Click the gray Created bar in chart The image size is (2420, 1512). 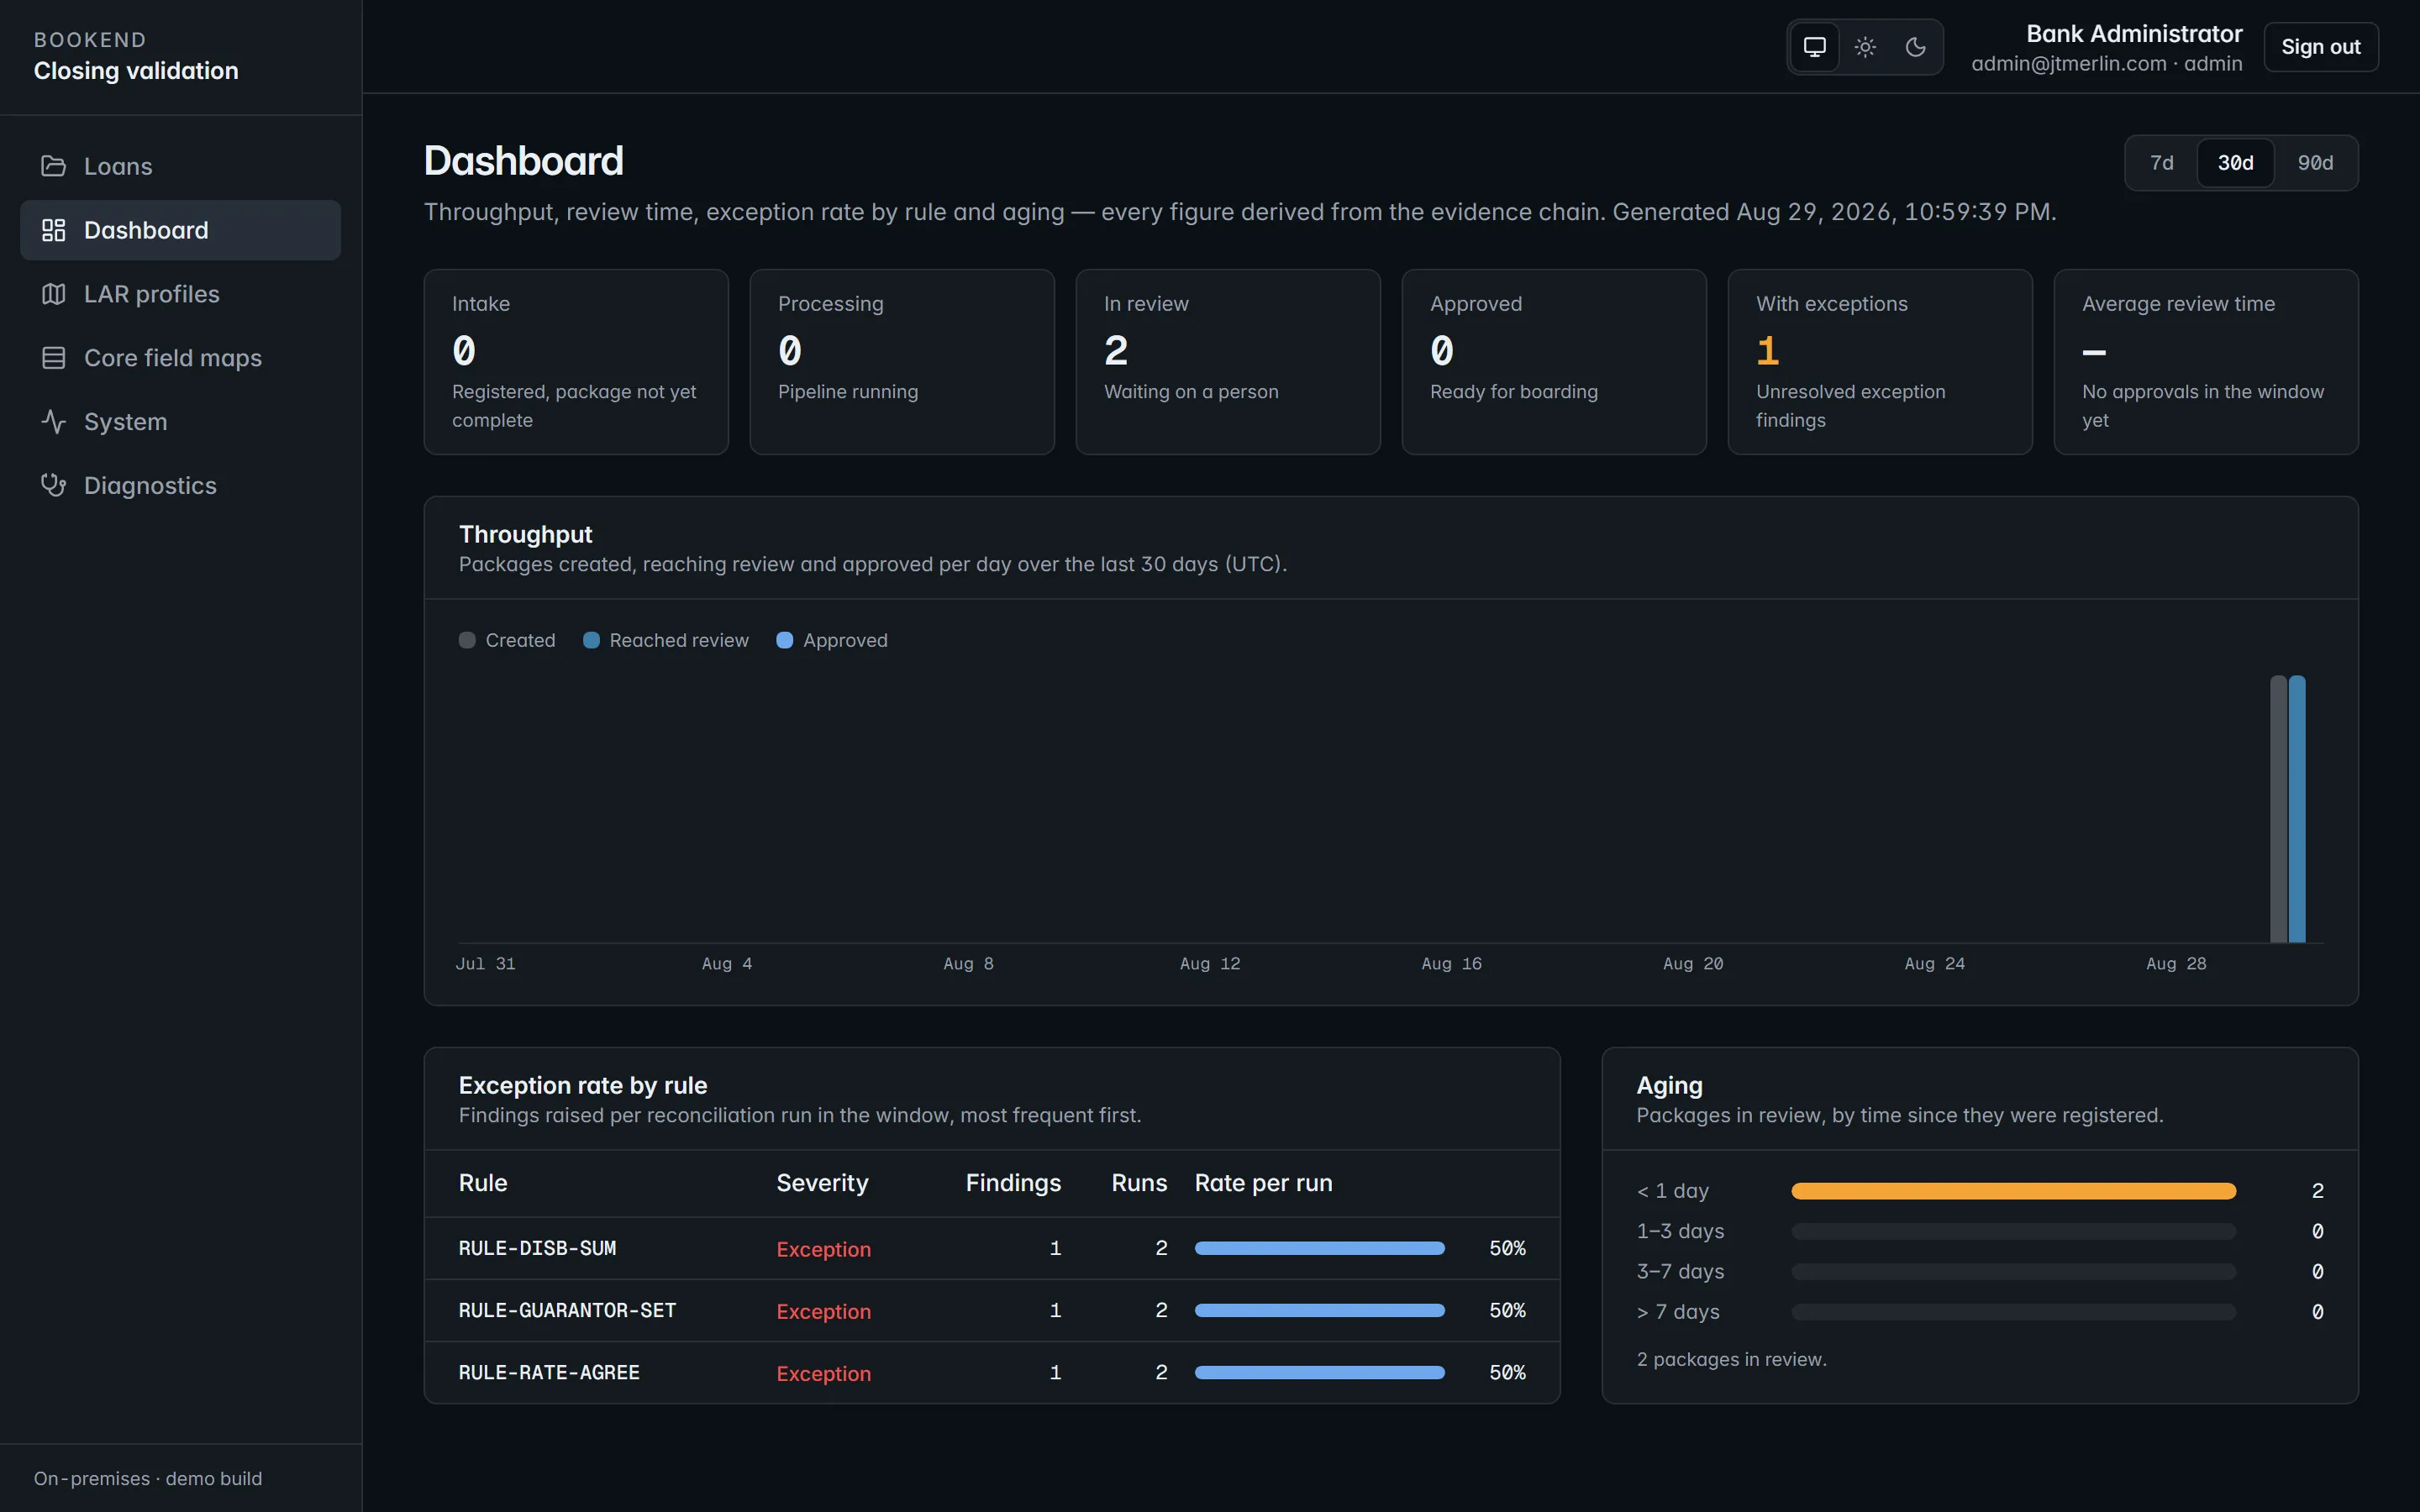(2278, 809)
